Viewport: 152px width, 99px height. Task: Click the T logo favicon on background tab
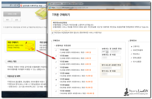pos(21,6)
